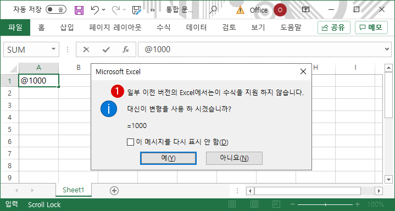Screen dimensions: 395x211
Task: Expand the quick access toolbar overflow chevron
Action: pos(152,10)
